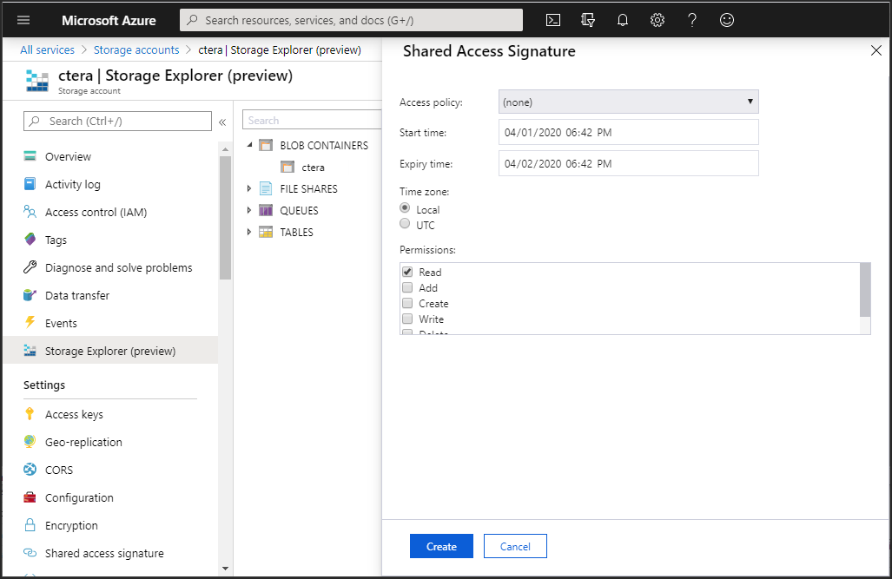Open Overview in the sidebar
This screenshot has width=892, height=579.
click(x=69, y=156)
